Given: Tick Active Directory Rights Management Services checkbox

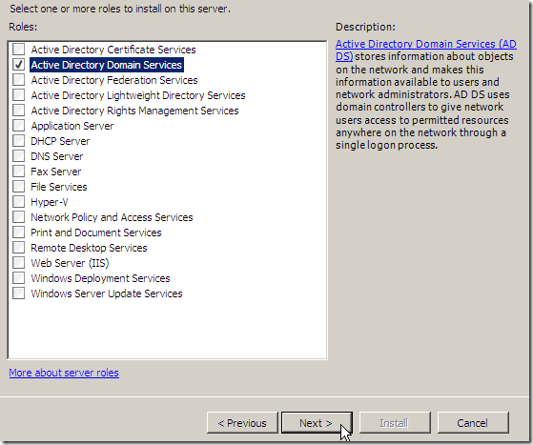Looking at the screenshot, I should [x=19, y=111].
